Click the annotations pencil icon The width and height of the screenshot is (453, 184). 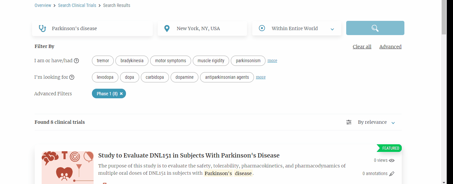[392, 173]
